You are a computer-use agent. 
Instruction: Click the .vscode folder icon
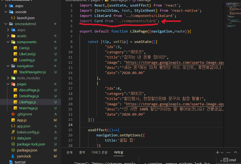pos(11,12)
